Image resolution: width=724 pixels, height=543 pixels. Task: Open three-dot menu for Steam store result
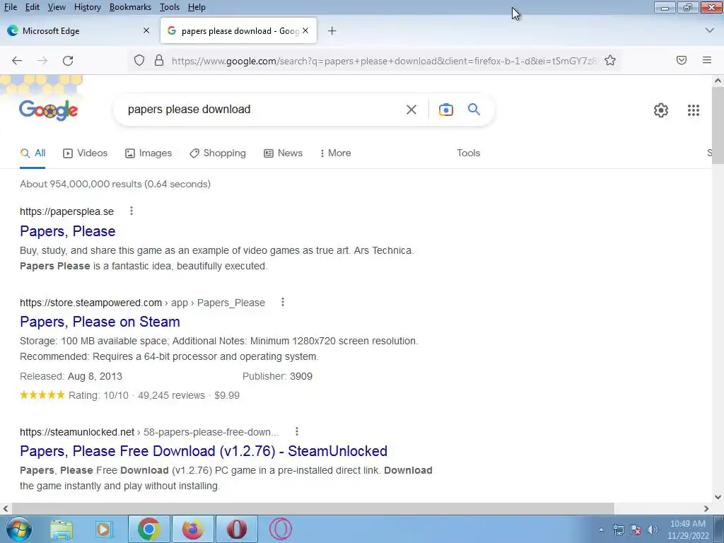click(283, 303)
